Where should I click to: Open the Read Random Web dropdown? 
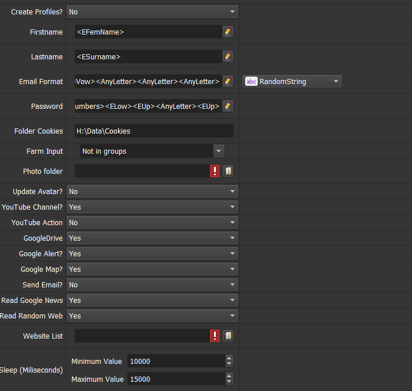tap(152, 316)
